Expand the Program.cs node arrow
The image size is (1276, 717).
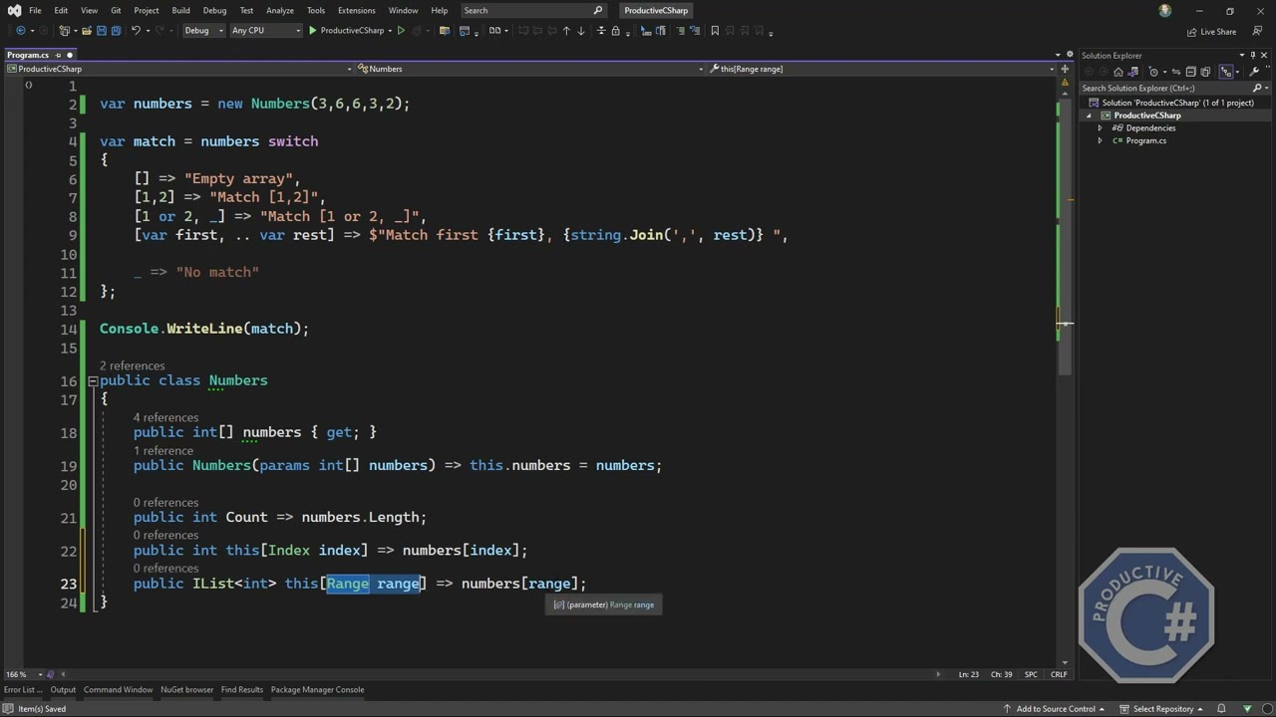pos(1101,140)
